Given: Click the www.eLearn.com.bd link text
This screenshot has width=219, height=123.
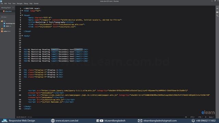Looking at the screenshot, I should [x=67, y=121].
